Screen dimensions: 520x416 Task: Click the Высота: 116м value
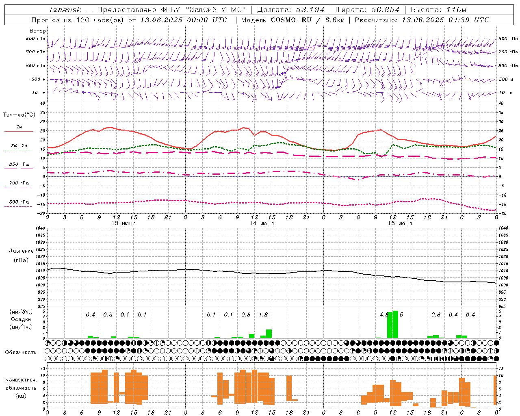(438, 10)
